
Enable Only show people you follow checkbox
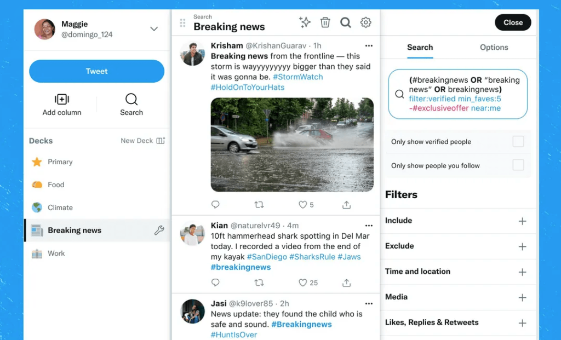(x=518, y=165)
